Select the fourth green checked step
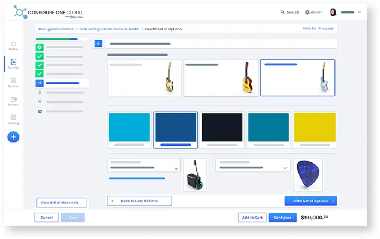The height and width of the screenshot is (239, 380). (39, 73)
